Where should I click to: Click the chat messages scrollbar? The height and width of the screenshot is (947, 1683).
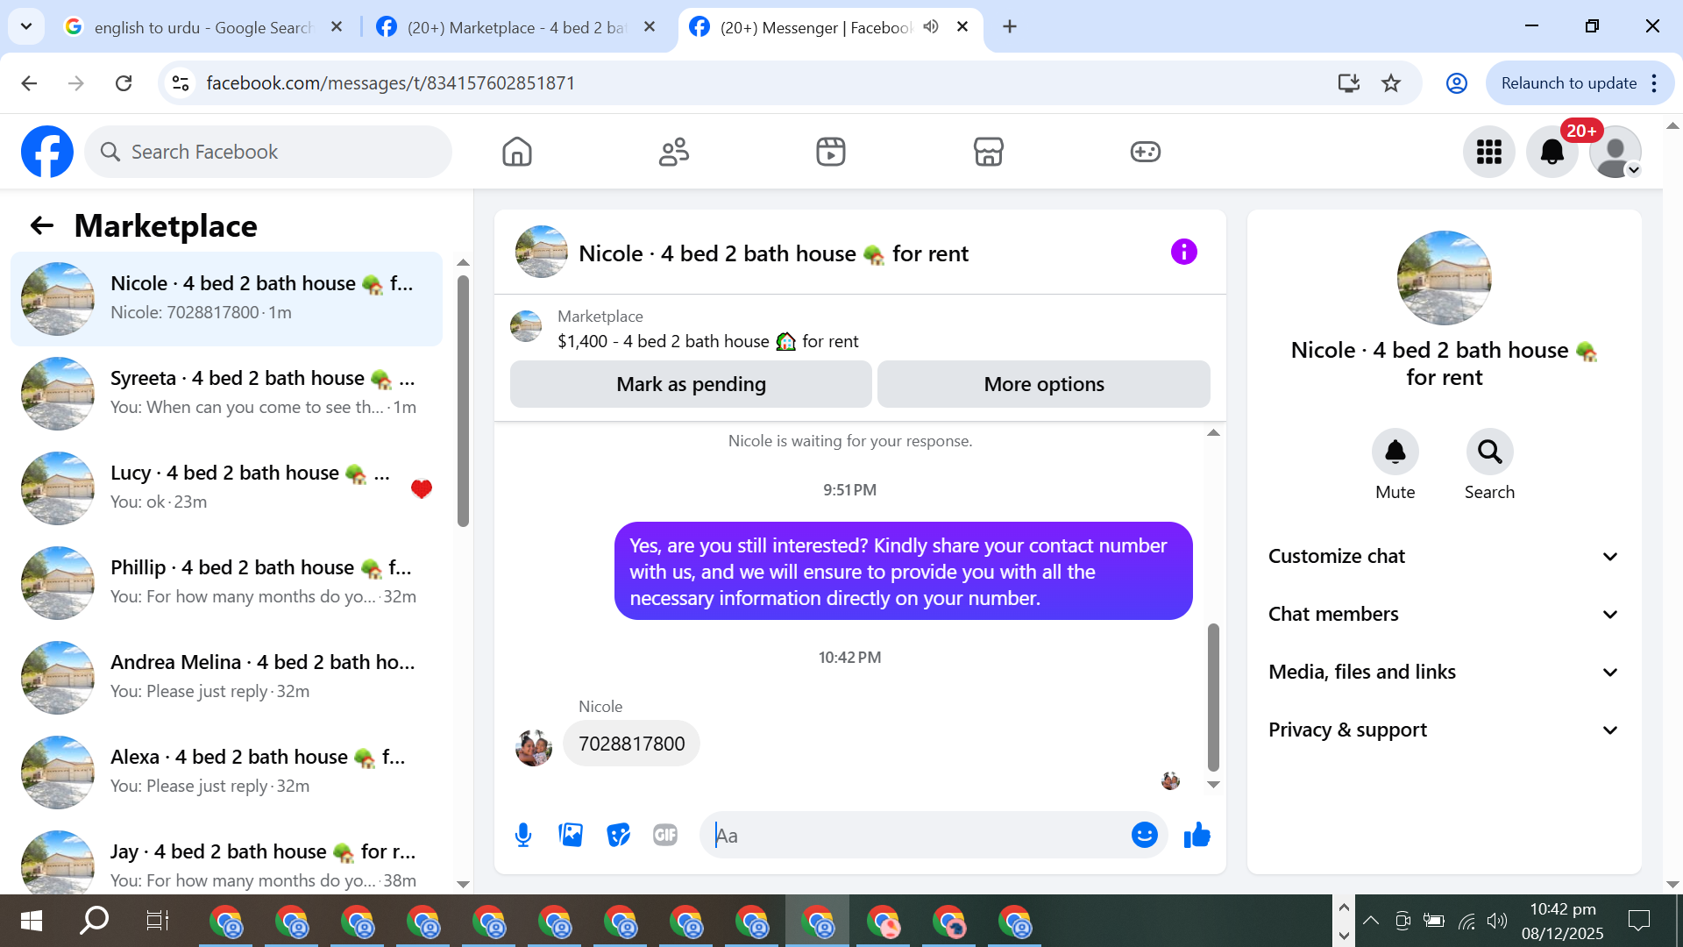(x=1213, y=697)
